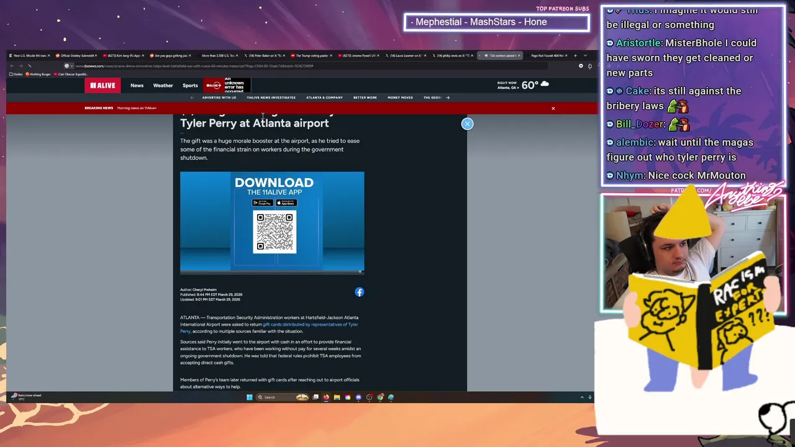Open the Nothing Burger bookmark
Screen dimensions: 795x447
point(38,74)
